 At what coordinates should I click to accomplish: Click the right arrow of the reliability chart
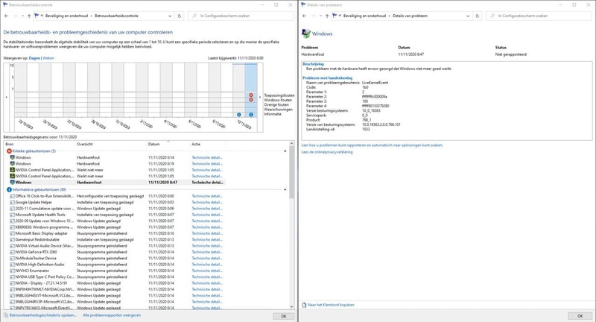(260, 98)
